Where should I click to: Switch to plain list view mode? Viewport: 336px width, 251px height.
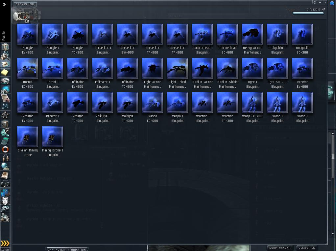click(x=39, y=12)
